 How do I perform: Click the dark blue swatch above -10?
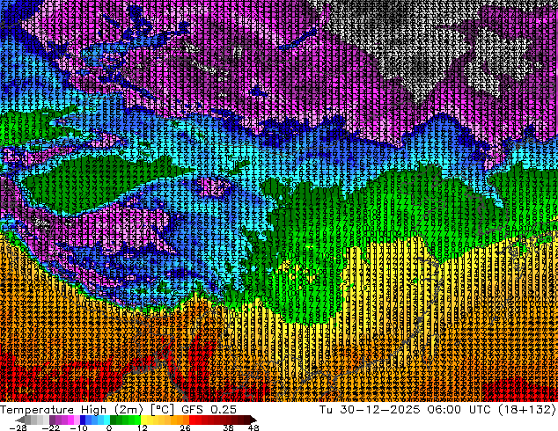(83, 420)
